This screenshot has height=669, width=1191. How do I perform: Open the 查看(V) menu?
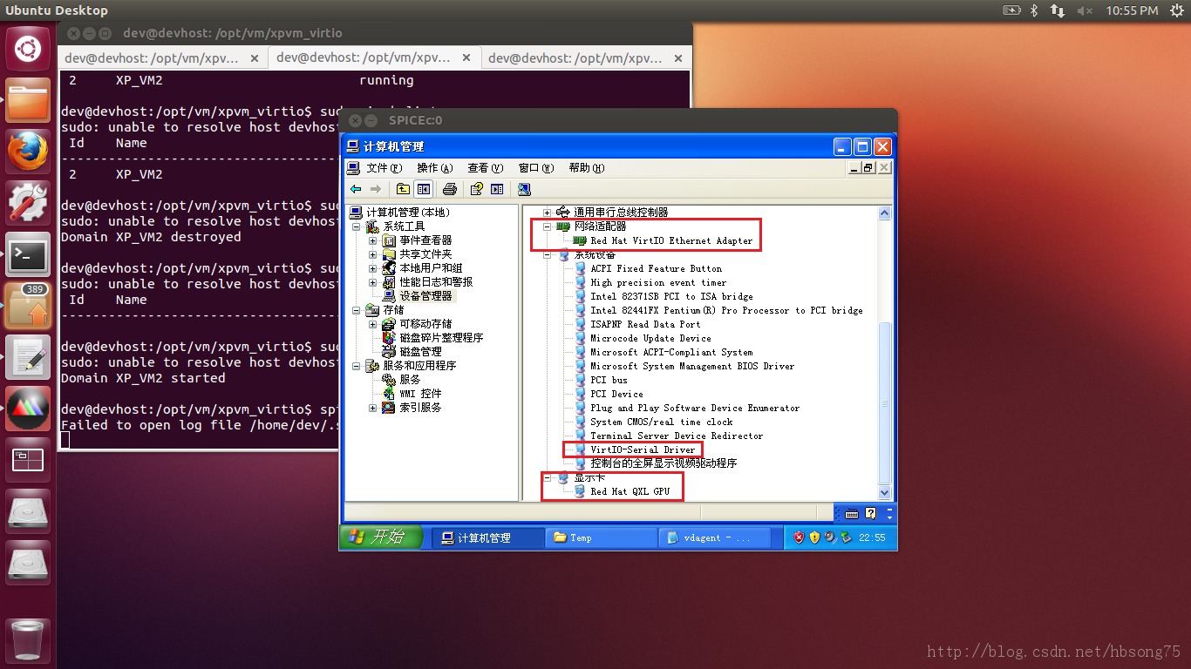tap(486, 168)
